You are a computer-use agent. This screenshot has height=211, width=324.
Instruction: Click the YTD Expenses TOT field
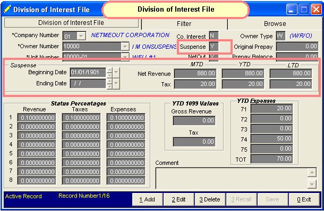pyautogui.click(x=272, y=159)
